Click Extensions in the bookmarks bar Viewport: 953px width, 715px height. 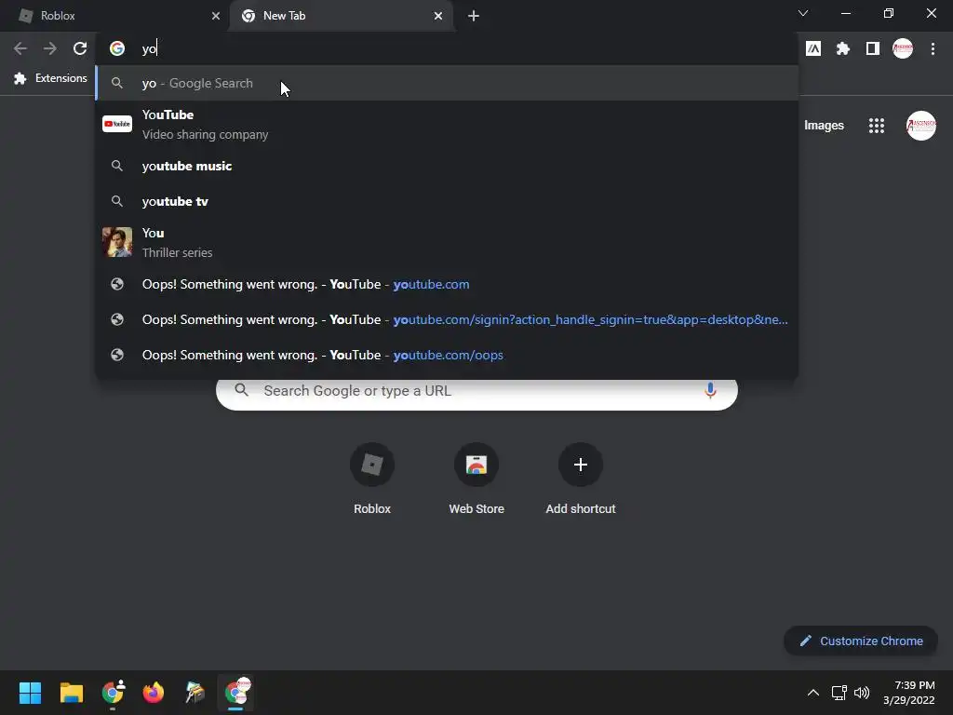click(x=50, y=78)
